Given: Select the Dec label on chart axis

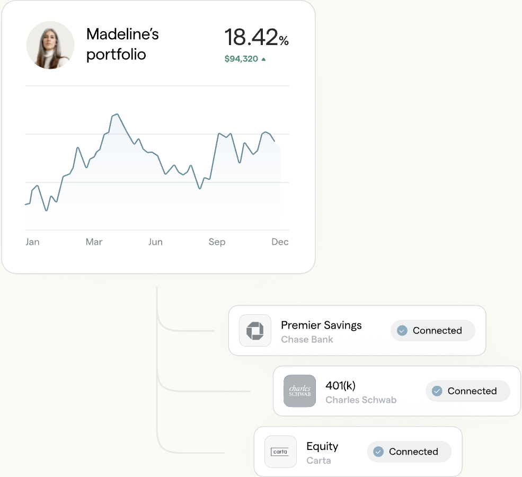Looking at the screenshot, I should click(x=280, y=242).
